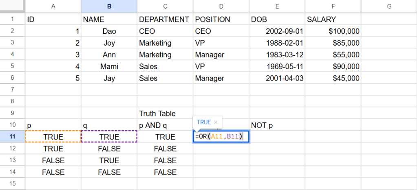
Task: Select the SALARY header cell
Action: (333, 19)
